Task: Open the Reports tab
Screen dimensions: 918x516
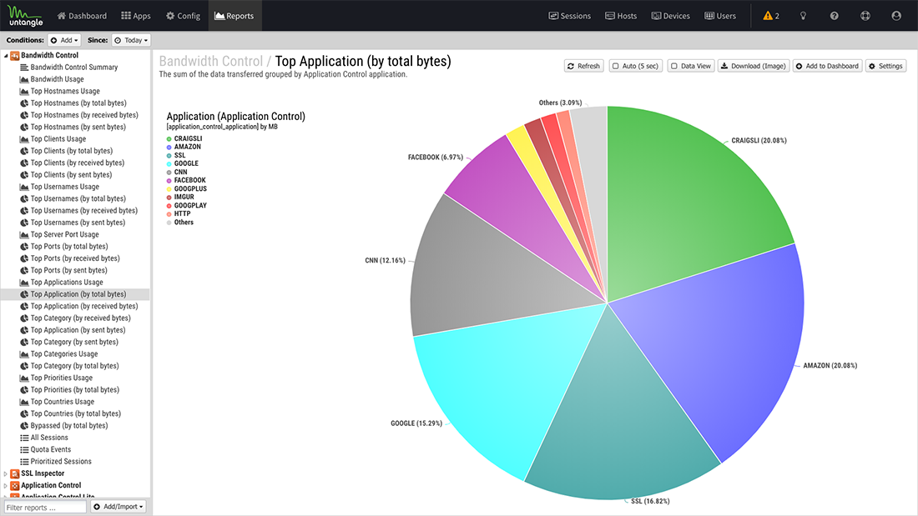Action: (235, 16)
